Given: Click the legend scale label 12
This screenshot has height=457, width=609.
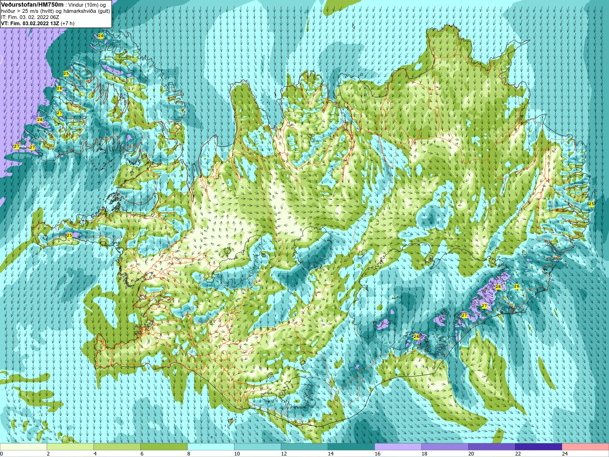Looking at the screenshot, I should (x=284, y=454).
